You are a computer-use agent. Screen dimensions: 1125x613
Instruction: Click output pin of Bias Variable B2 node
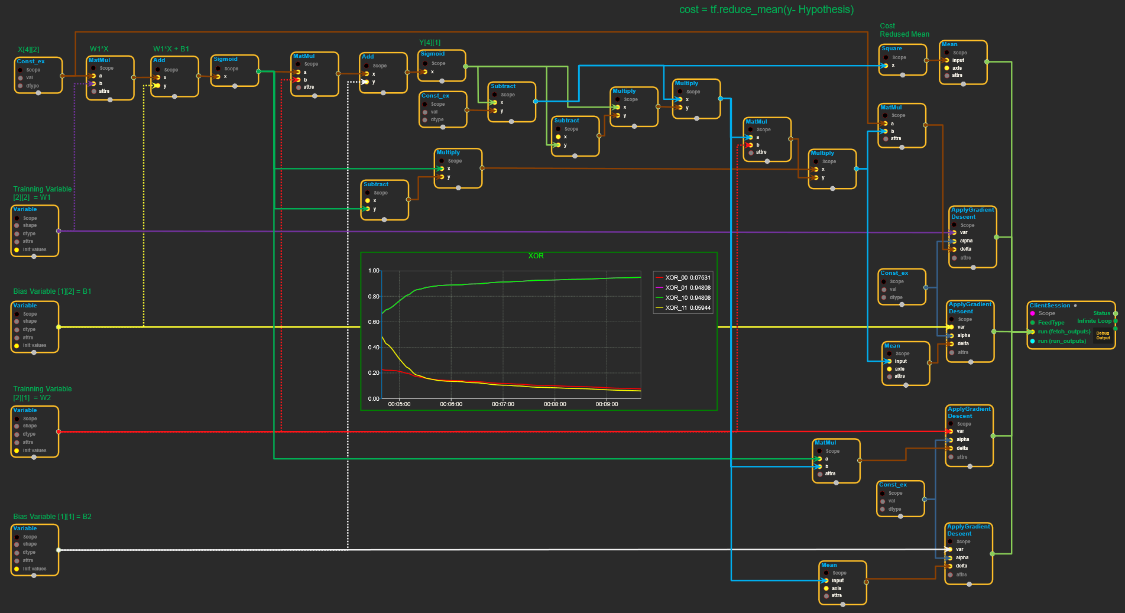coord(58,550)
